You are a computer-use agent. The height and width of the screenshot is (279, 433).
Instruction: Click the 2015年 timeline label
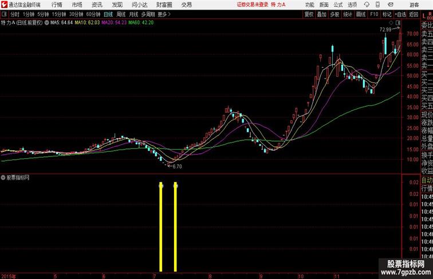click(x=9, y=276)
